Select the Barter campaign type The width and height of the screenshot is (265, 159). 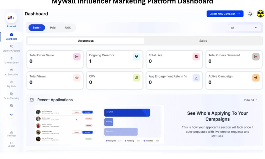(x=37, y=27)
